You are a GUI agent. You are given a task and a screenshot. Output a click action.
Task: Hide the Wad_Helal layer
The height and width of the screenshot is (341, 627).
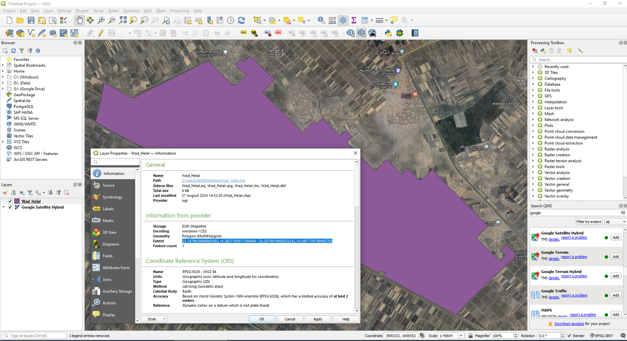10,201
